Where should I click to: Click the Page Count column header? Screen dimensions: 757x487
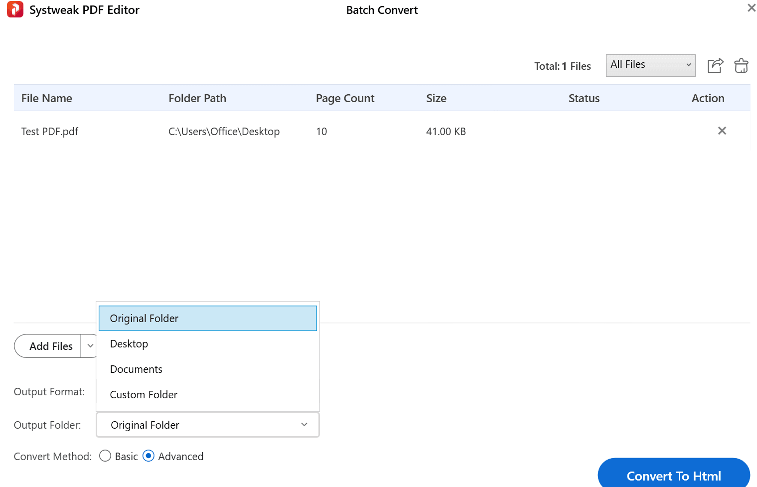[344, 98]
